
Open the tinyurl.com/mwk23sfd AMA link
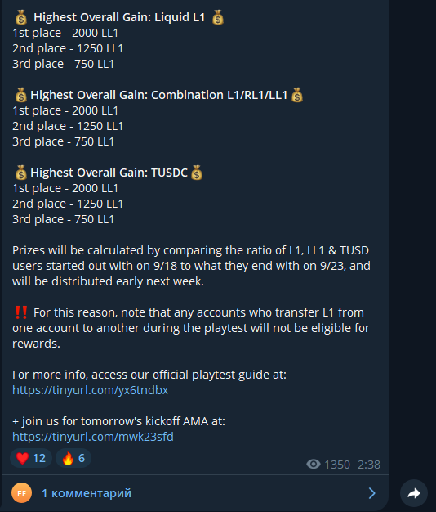coord(93,437)
